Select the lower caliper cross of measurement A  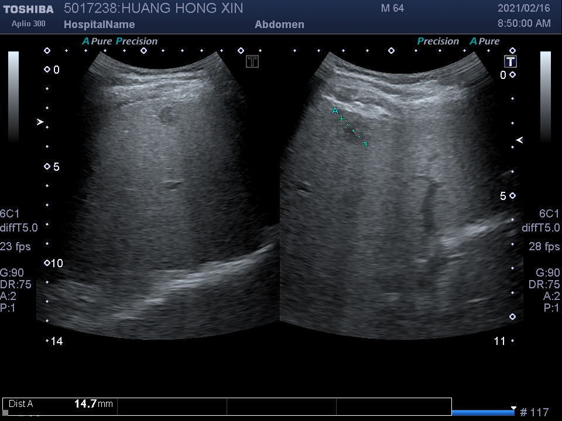click(x=366, y=144)
